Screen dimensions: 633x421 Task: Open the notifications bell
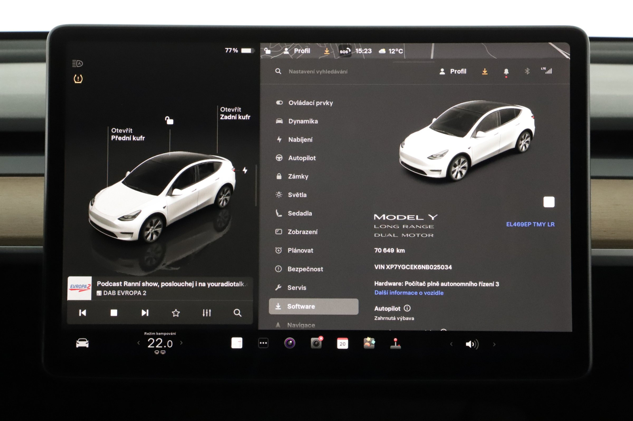[505, 71]
